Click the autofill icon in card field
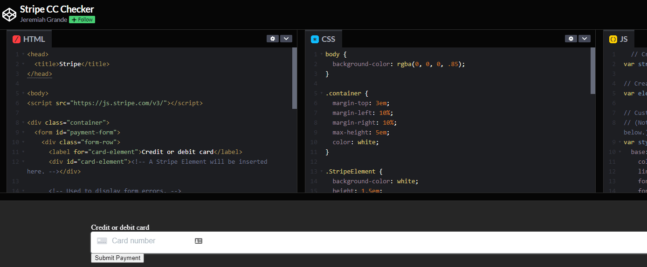 click(x=199, y=241)
